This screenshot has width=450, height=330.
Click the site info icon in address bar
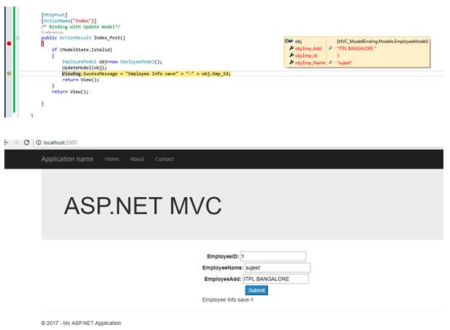[x=39, y=142]
